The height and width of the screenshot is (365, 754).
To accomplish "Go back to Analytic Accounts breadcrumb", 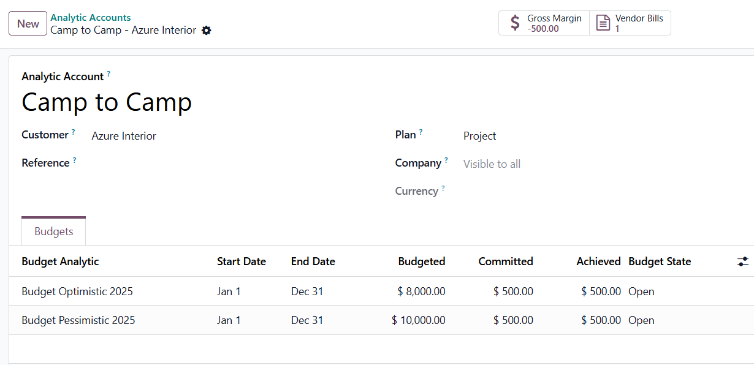I will click(91, 18).
